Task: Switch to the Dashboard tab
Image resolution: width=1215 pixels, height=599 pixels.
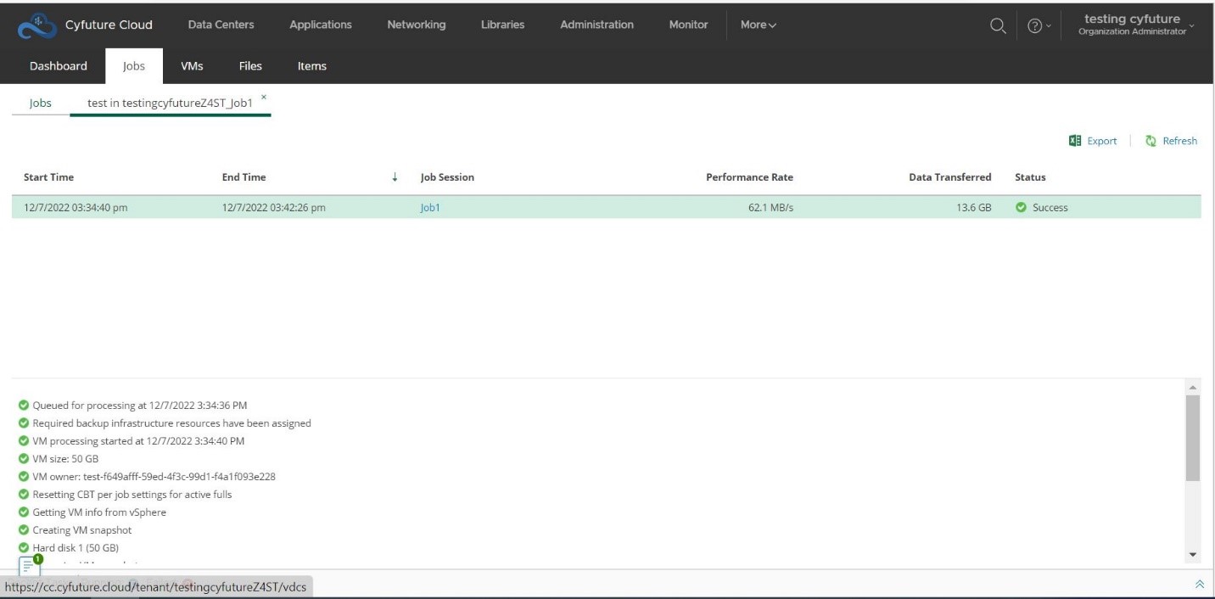Action: click(59, 66)
